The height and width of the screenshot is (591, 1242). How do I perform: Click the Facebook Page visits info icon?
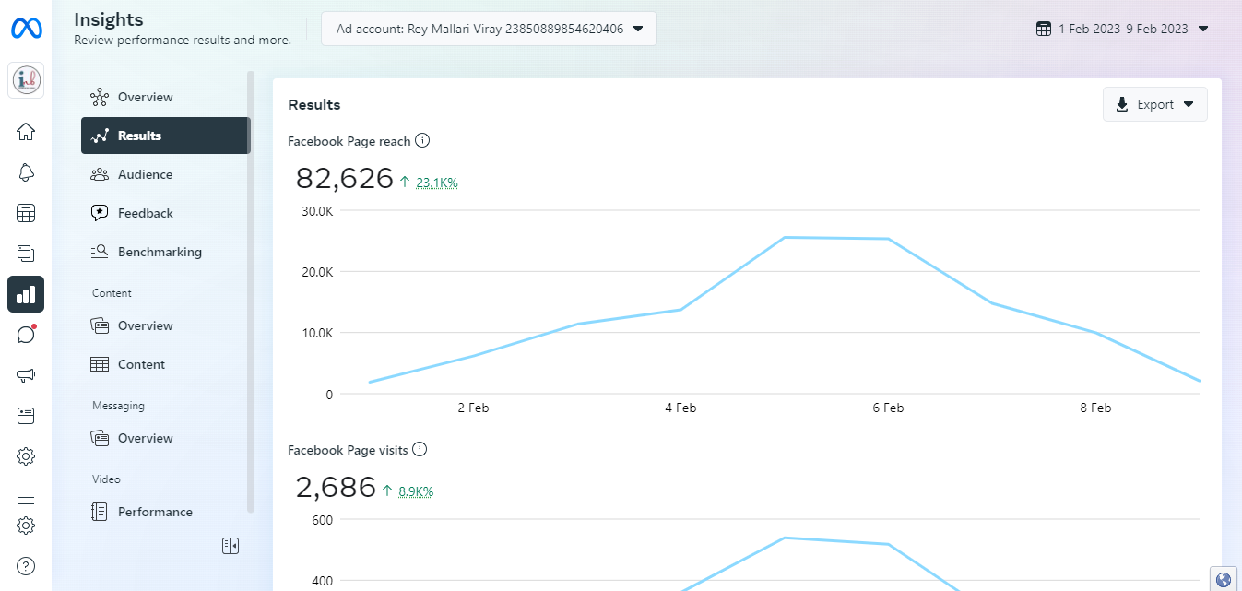[x=420, y=450]
